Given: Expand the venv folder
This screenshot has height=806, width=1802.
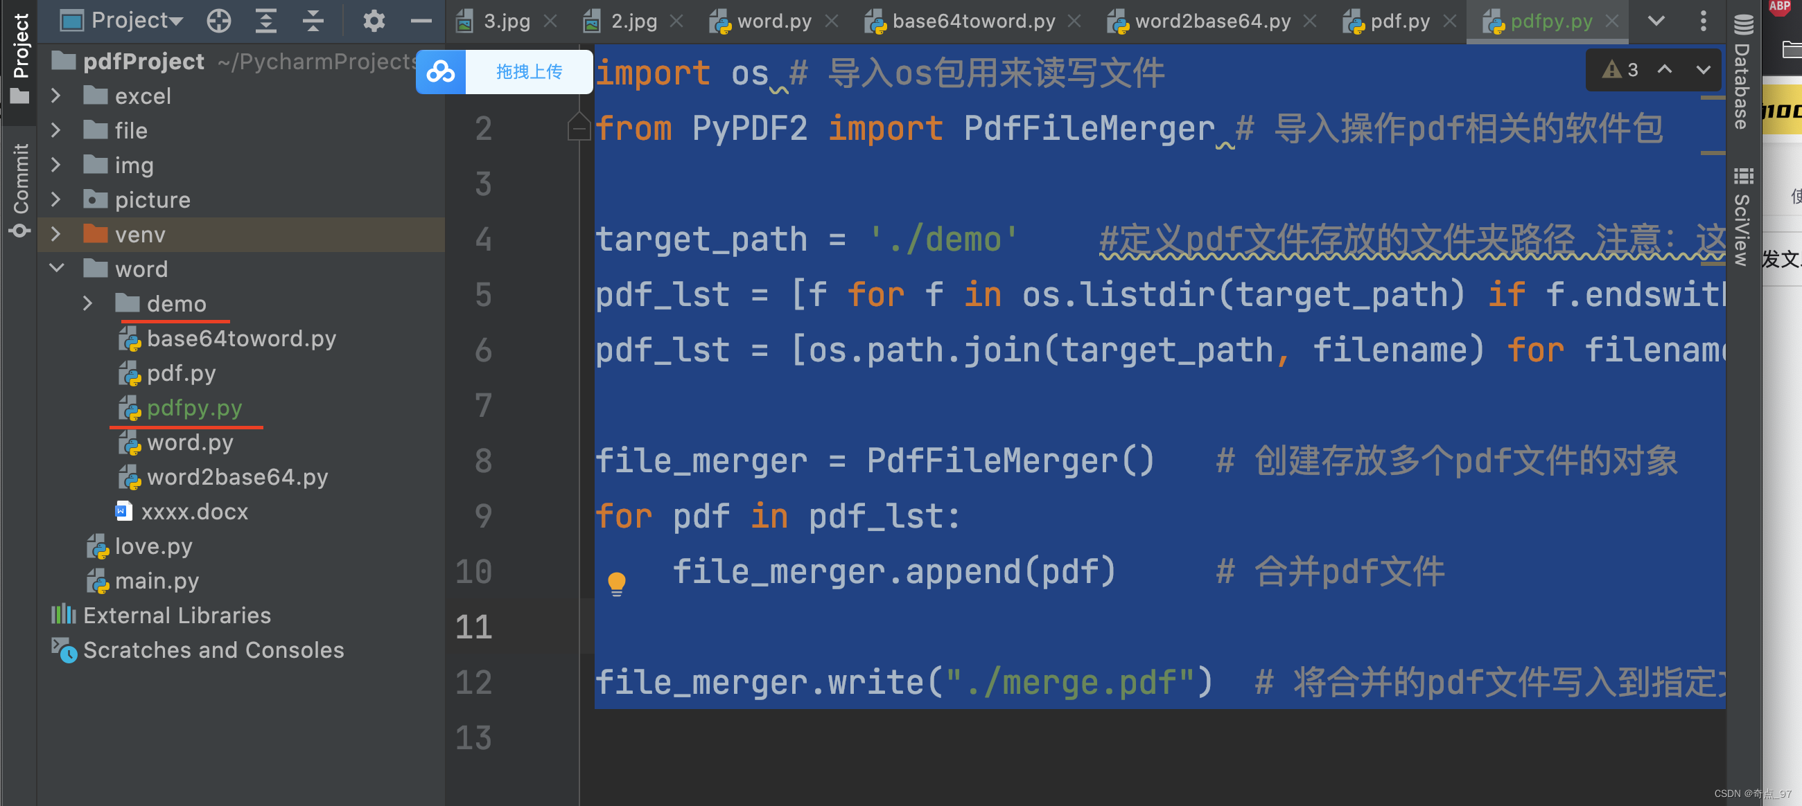Looking at the screenshot, I should click(x=57, y=234).
